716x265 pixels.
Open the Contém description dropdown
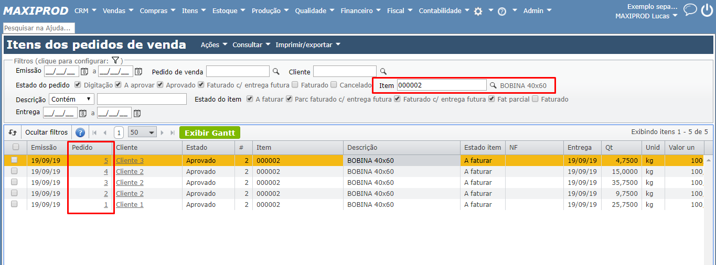71,99
